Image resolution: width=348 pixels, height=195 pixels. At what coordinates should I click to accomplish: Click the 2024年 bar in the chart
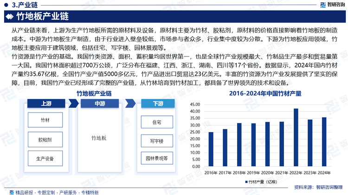point(324,142)
